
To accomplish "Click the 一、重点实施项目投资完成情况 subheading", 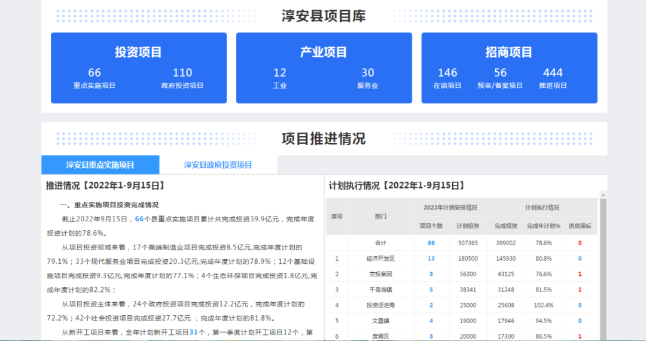I will coord(109,205).
